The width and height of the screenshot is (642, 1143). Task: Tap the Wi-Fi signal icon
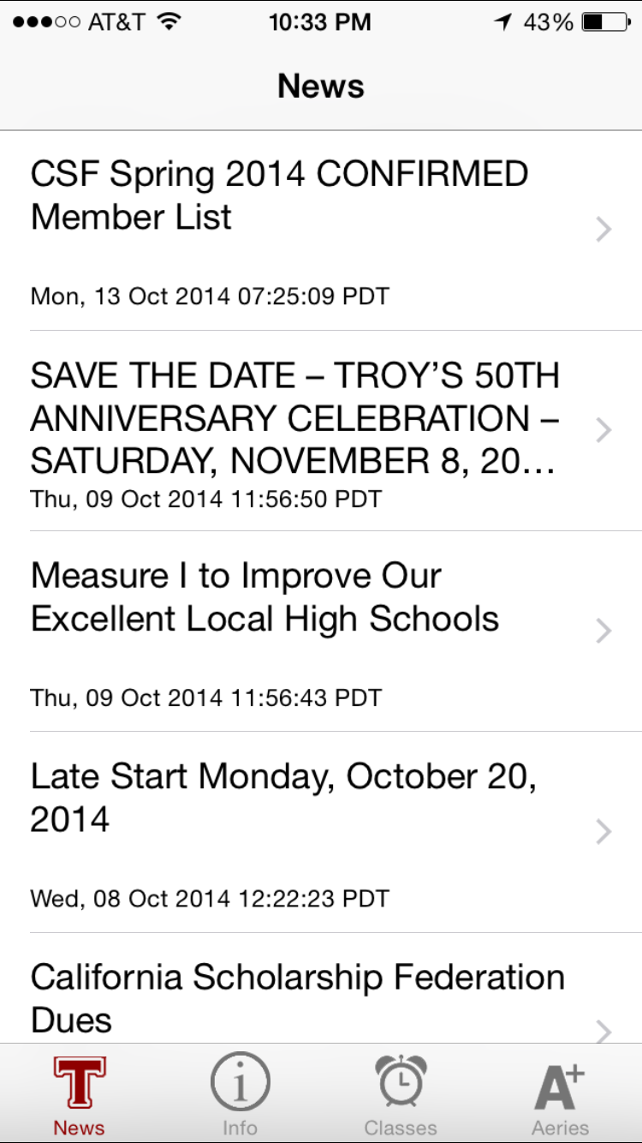click(170, 23)
